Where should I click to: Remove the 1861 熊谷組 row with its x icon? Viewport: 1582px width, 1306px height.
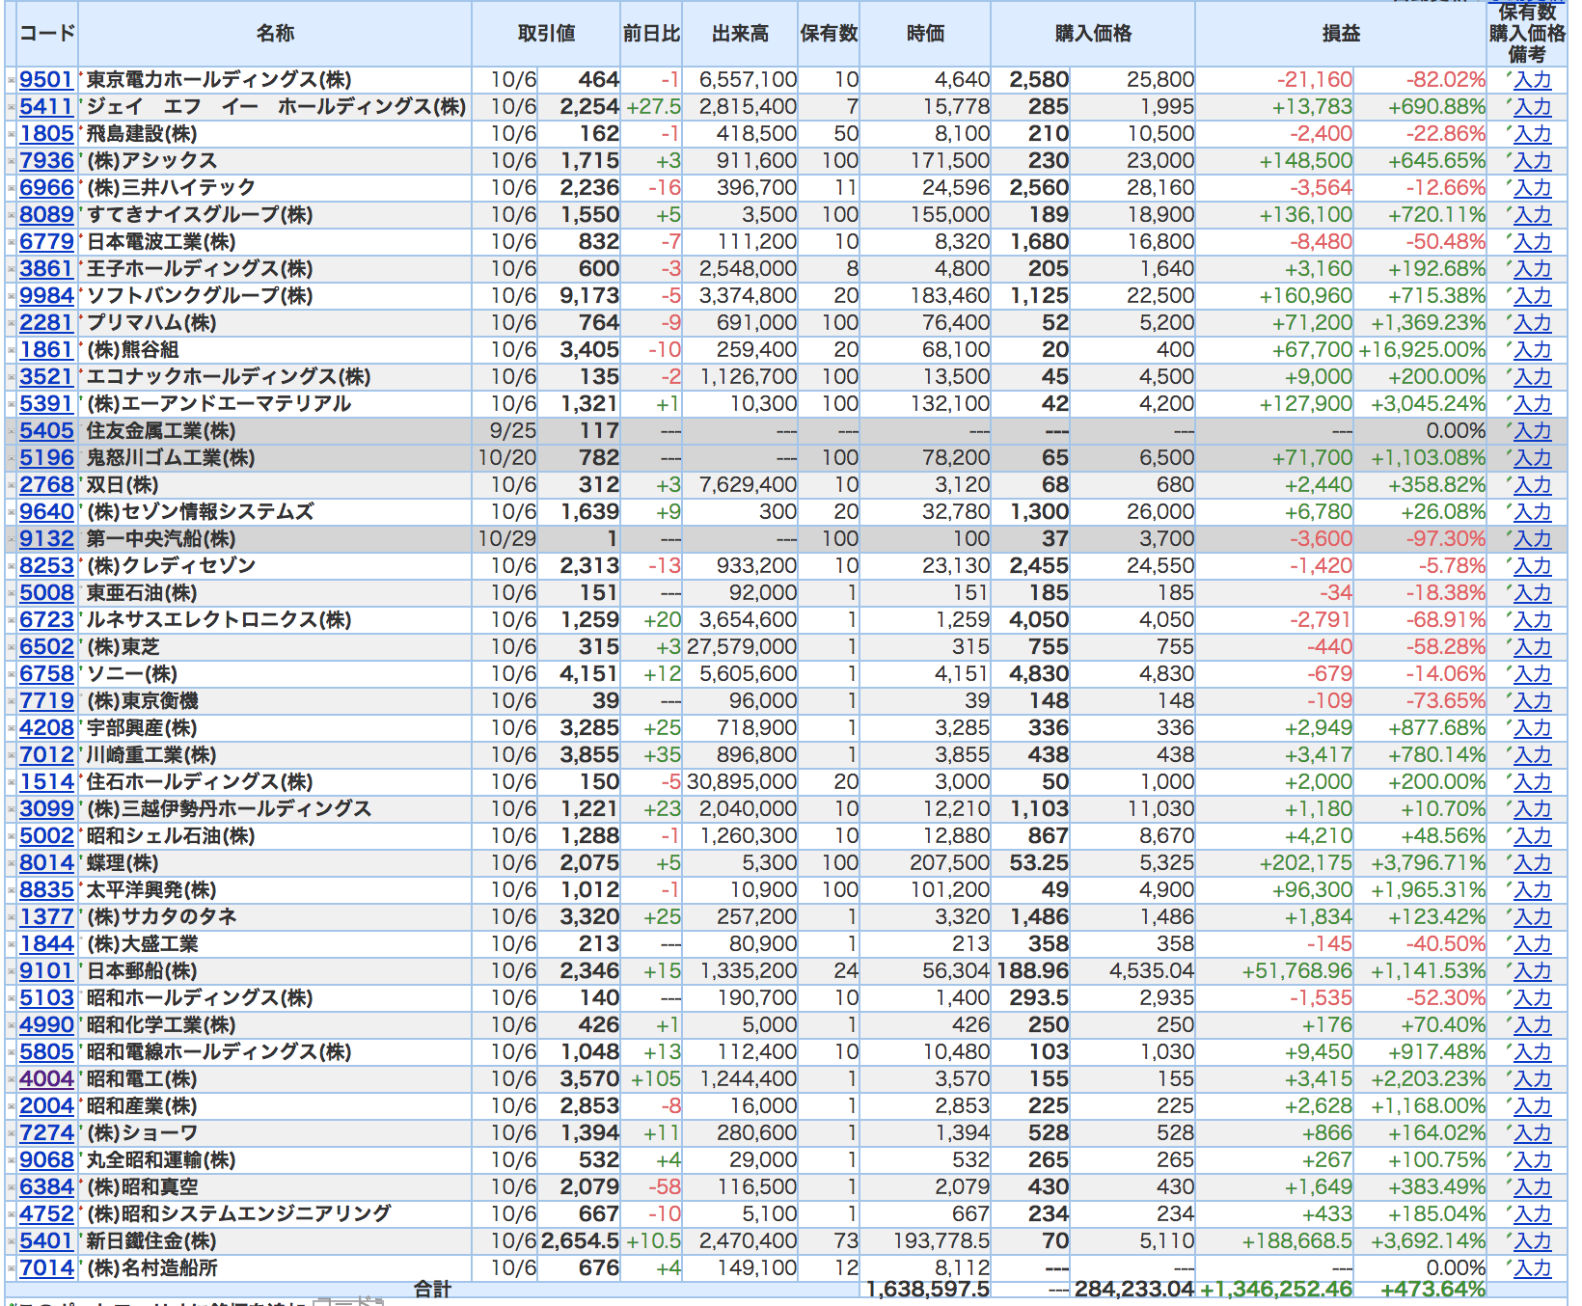pos(11,350)
